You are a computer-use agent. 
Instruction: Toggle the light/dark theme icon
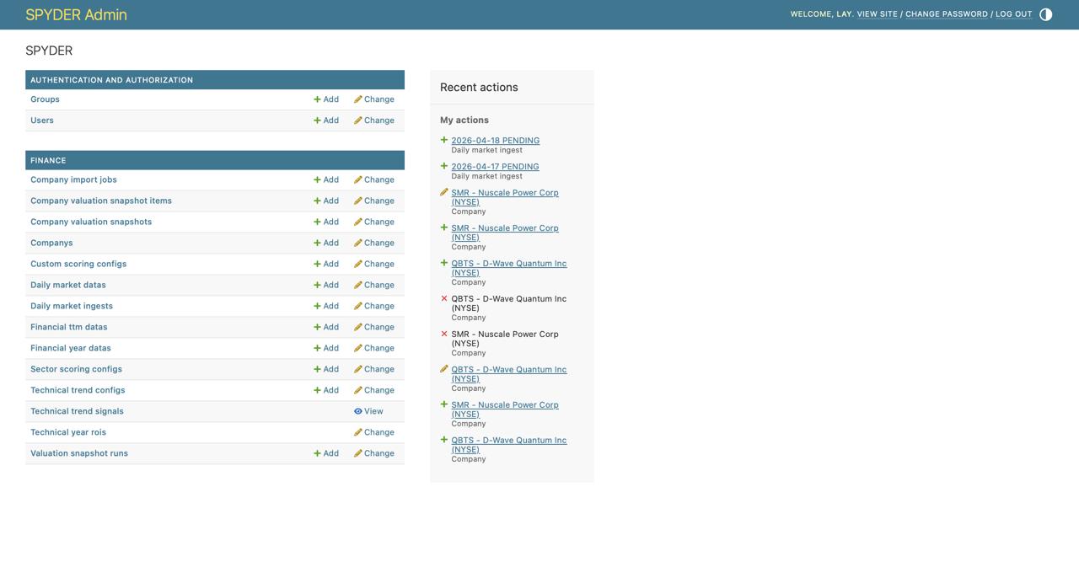click(x=1045, y=14)
